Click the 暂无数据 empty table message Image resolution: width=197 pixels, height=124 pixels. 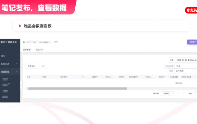[179, 83]
